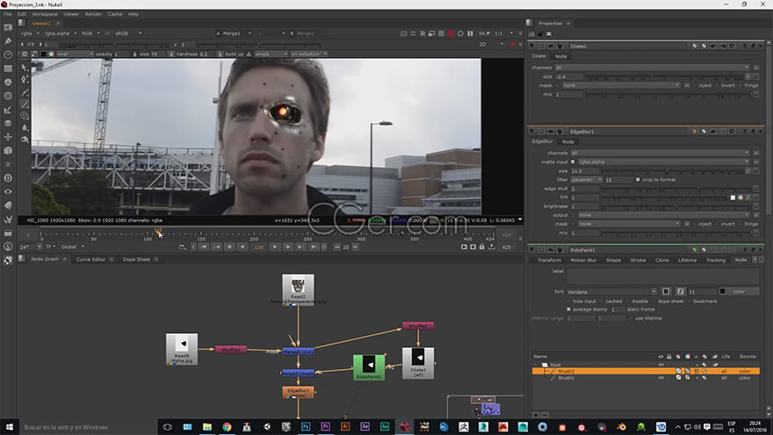Open the Image nodes menu in left toolbar

(x=8, y=27)
